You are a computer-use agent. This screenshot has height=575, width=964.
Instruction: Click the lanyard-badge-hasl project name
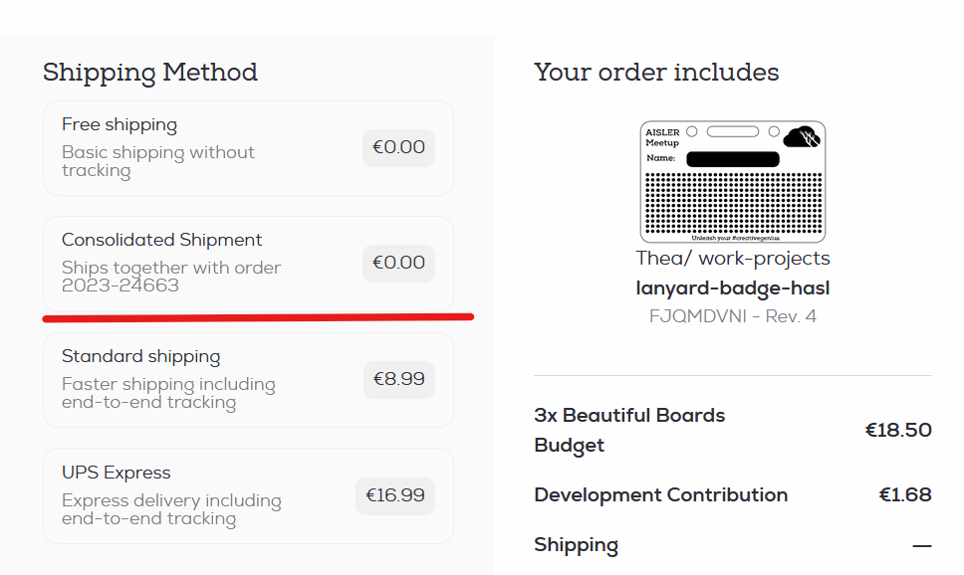coord(732,288)
